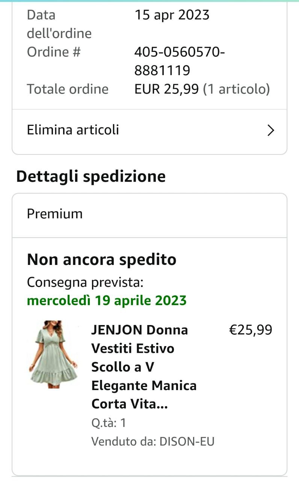Click order number 405-0560570-8881119

(x=179, y=61)
